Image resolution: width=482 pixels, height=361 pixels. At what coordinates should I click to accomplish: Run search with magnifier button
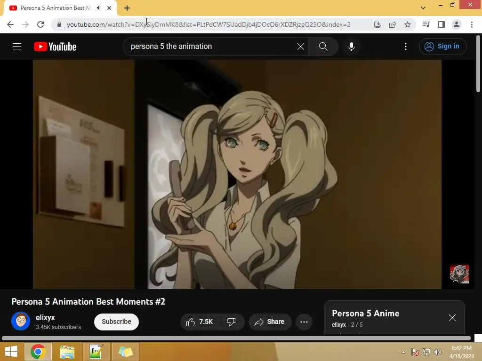323,47
